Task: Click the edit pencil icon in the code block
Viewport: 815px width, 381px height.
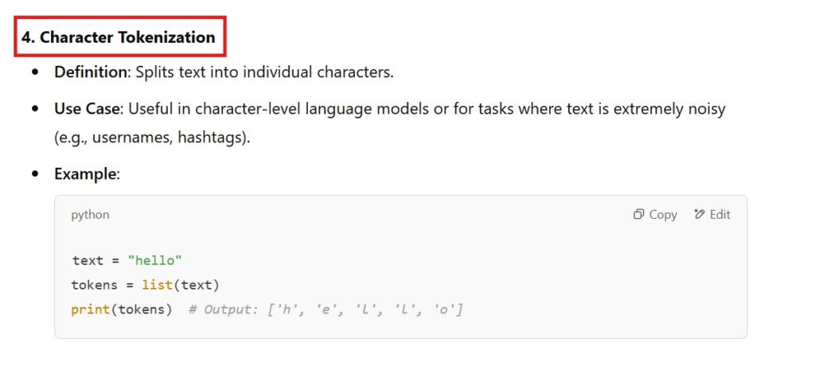Action: (x=700, y=215)
